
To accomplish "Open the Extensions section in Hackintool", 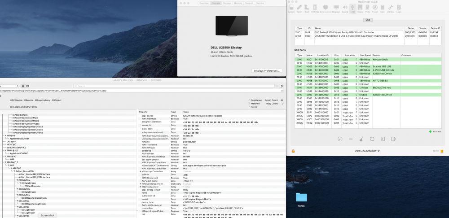I will (325, 8).
